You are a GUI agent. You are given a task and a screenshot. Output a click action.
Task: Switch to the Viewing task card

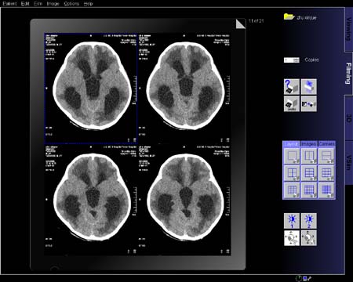[x=349, y=29]
